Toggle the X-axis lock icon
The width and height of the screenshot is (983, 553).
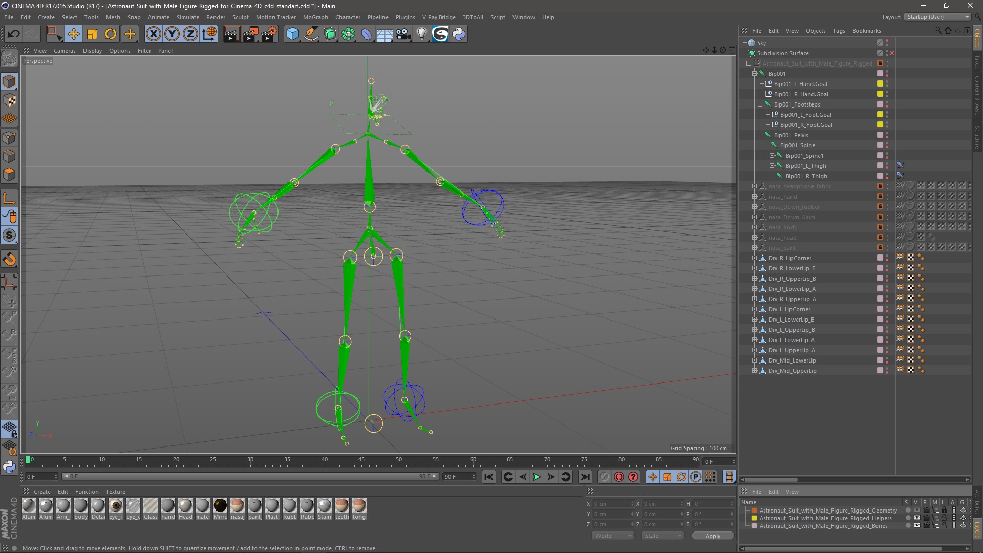point(153,34)
